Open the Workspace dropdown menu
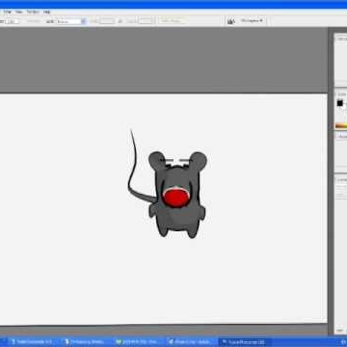347x347 pixels. 253,21
